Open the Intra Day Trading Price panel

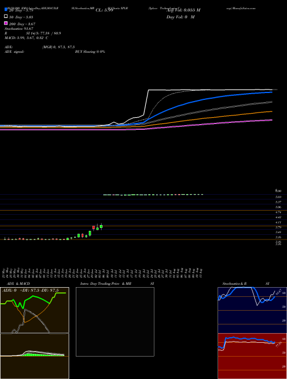coord(115,322)
